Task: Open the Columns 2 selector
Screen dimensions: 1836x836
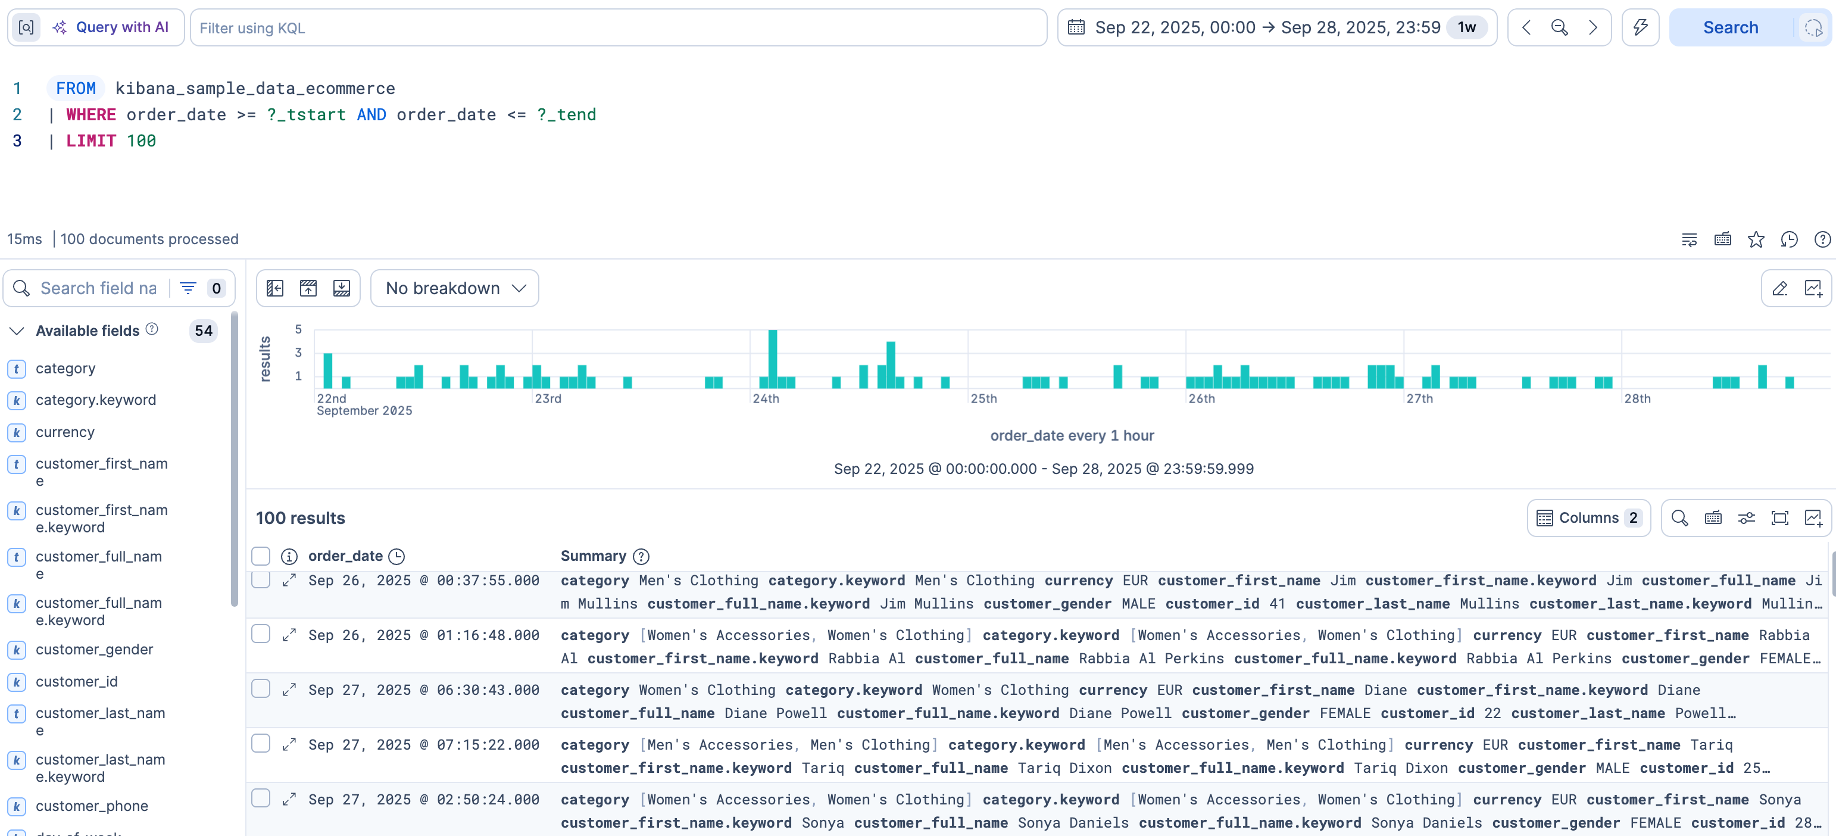Action: (1589, 518)
